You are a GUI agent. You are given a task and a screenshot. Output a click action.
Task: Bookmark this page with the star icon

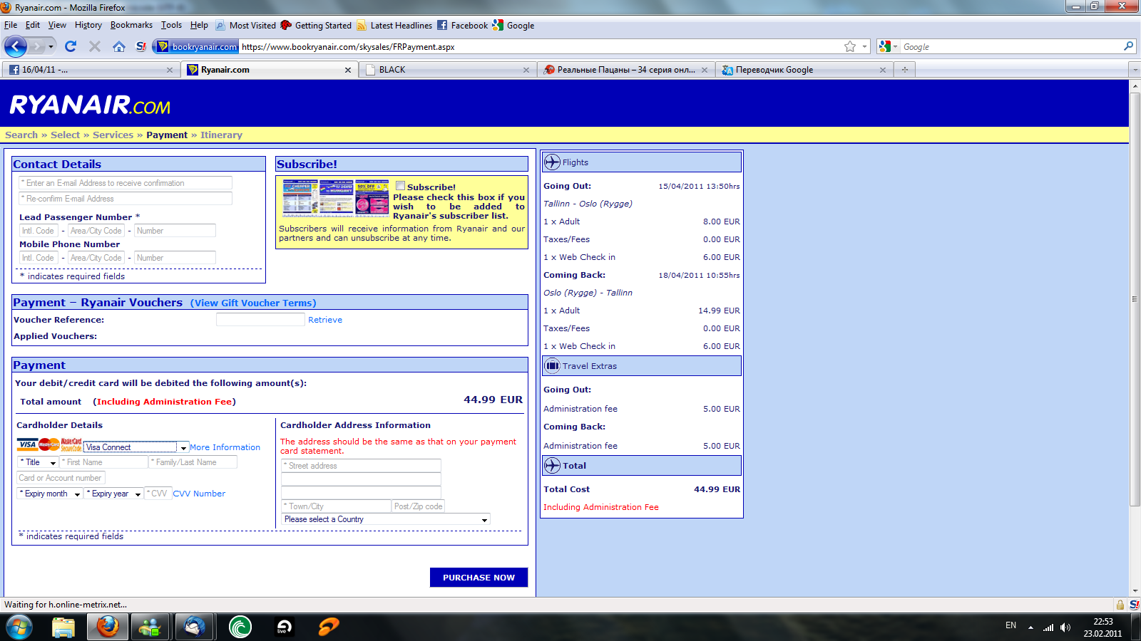[850, 46]
